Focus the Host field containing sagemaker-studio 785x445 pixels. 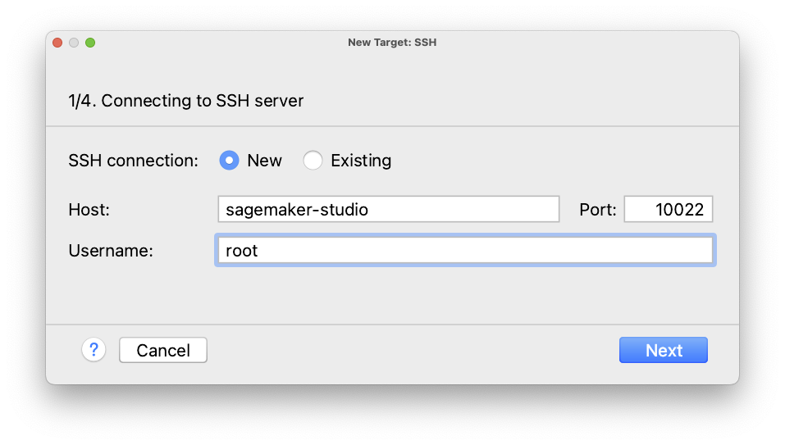(x=389, y=209)
